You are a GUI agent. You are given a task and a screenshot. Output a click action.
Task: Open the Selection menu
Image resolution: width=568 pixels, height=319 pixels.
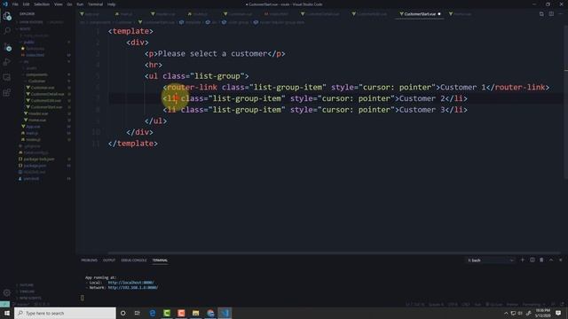point(42,4)
